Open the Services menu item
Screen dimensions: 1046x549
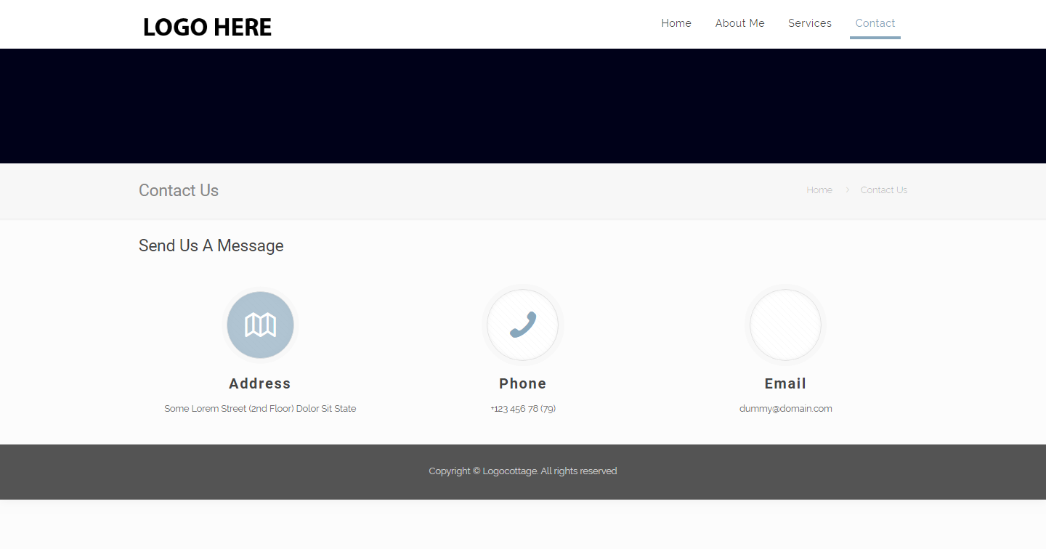(x=809, y=23)
